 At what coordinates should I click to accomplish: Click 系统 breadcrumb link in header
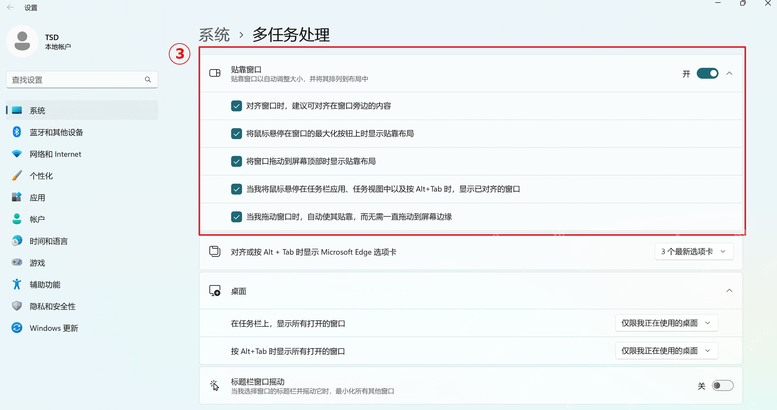click(x=214, y=35)
